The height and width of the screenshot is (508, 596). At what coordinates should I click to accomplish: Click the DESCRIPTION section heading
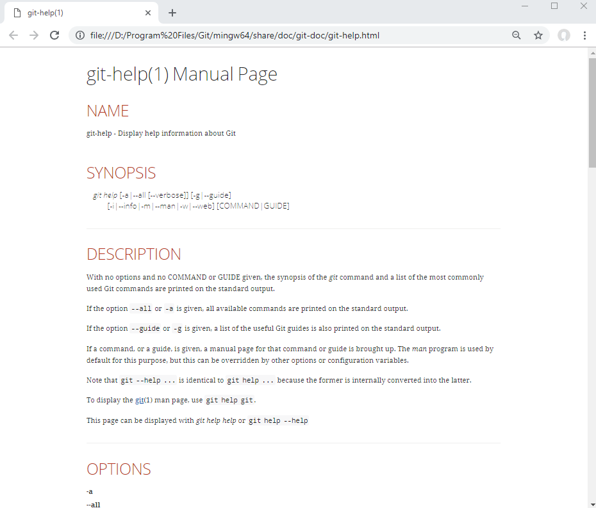tap(134, 254)
